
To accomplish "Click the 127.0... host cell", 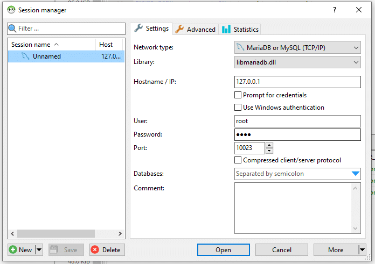I will 111,56.
